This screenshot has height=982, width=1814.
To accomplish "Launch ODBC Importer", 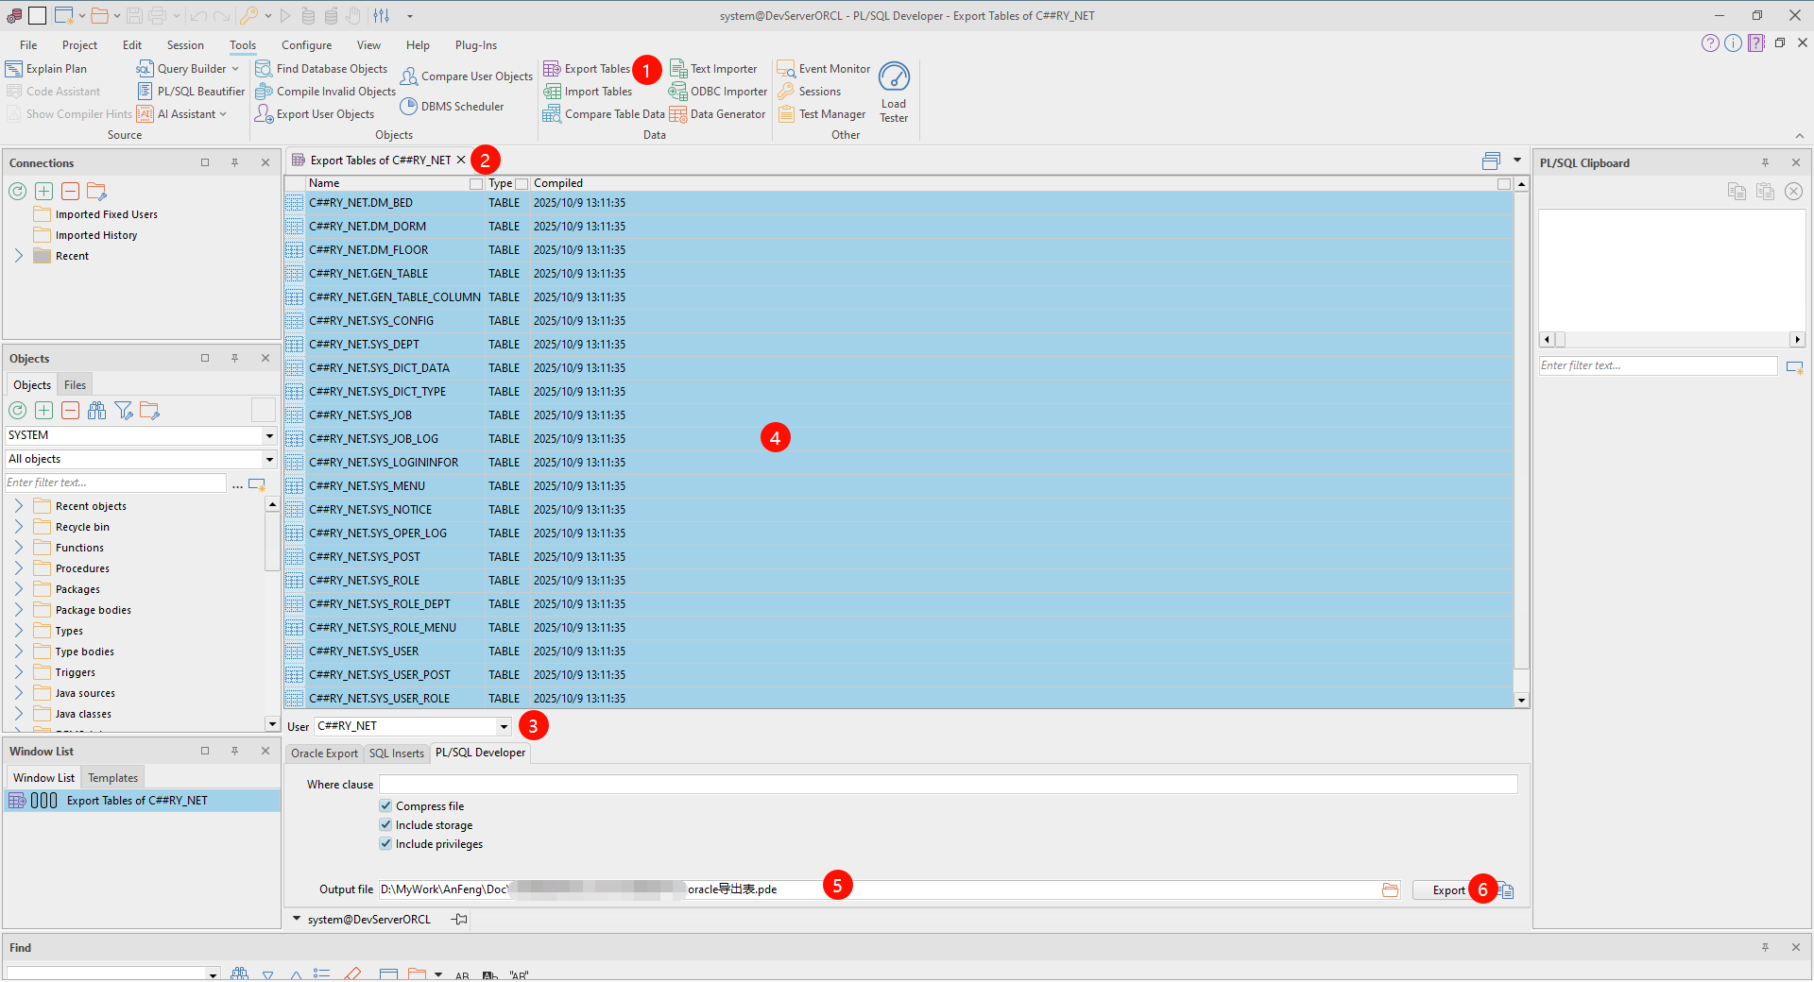I will pos(718,92).
